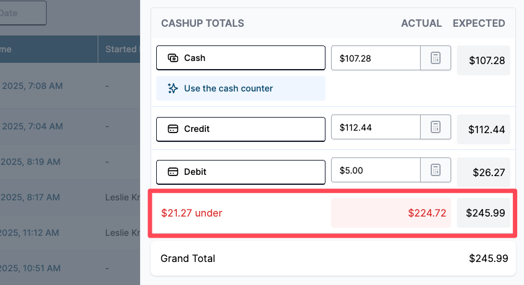Click the red $224.72 actual total
Screen dimensions: 524x285
(427, 213)
